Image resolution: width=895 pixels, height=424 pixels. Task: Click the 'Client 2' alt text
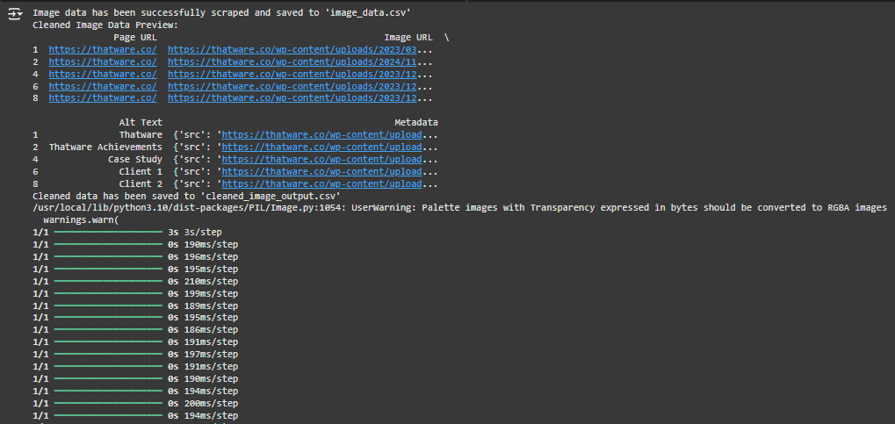coord(141,184)
